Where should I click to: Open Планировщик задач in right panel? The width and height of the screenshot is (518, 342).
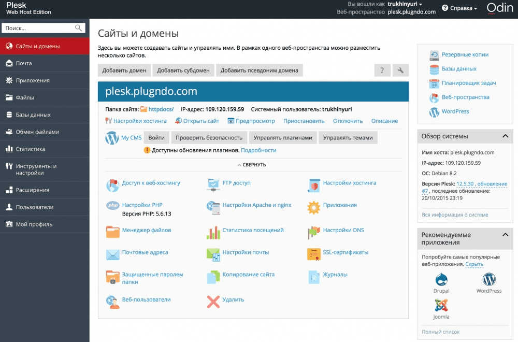pyautogui.click(x=469, y=83)
